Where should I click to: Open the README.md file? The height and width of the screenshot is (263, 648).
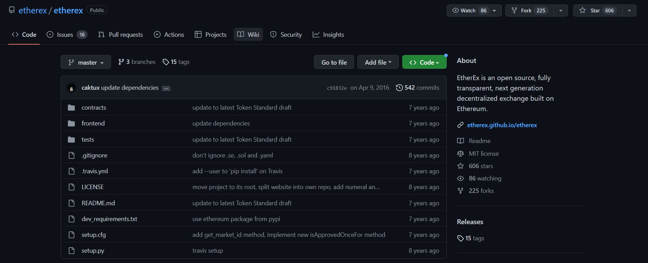[x=98, y=203]
